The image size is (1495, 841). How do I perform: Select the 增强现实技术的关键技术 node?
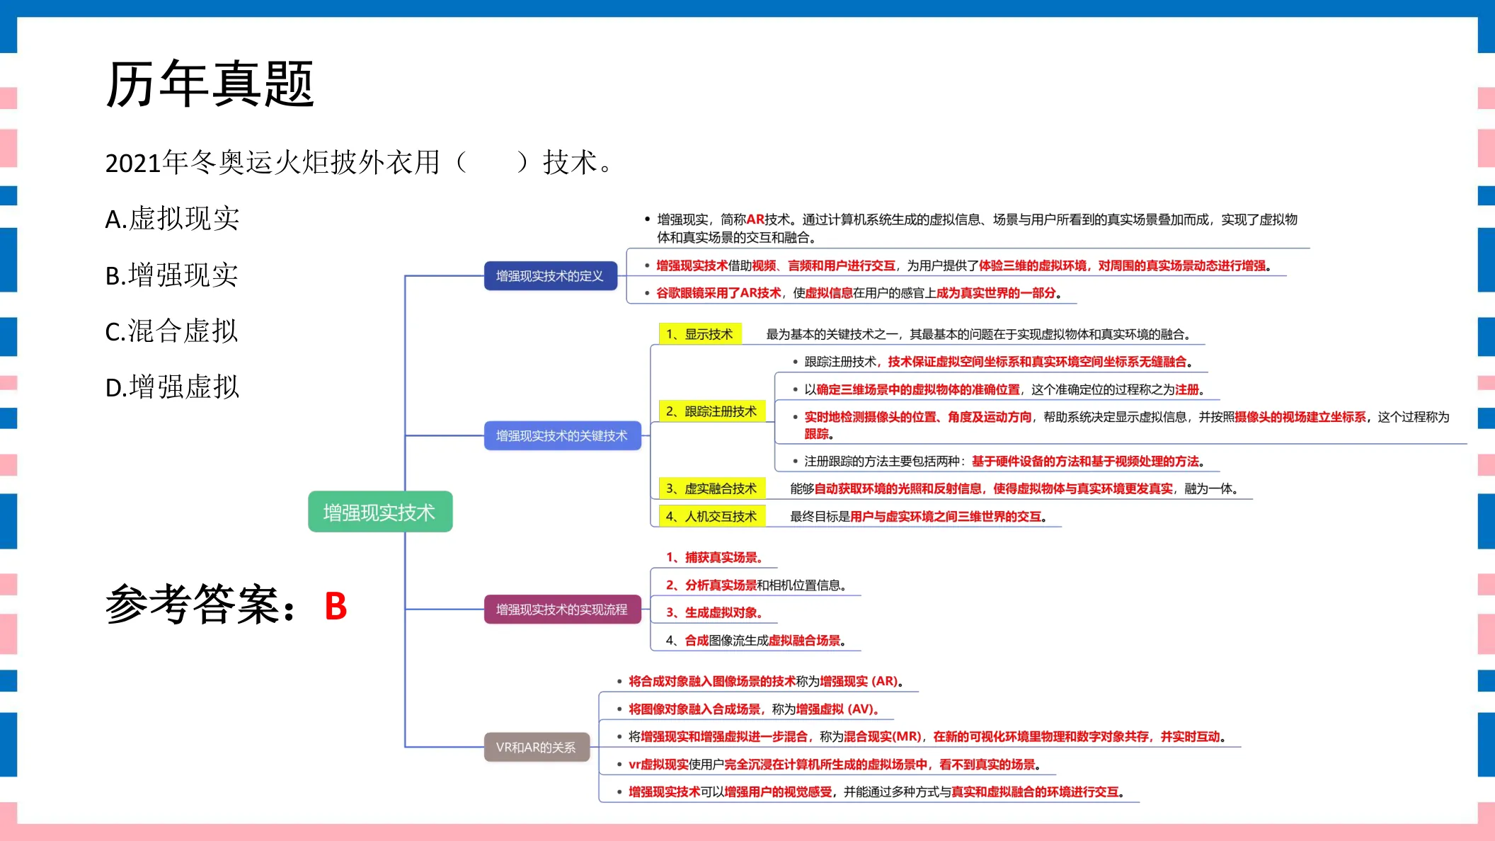point(562,435)
